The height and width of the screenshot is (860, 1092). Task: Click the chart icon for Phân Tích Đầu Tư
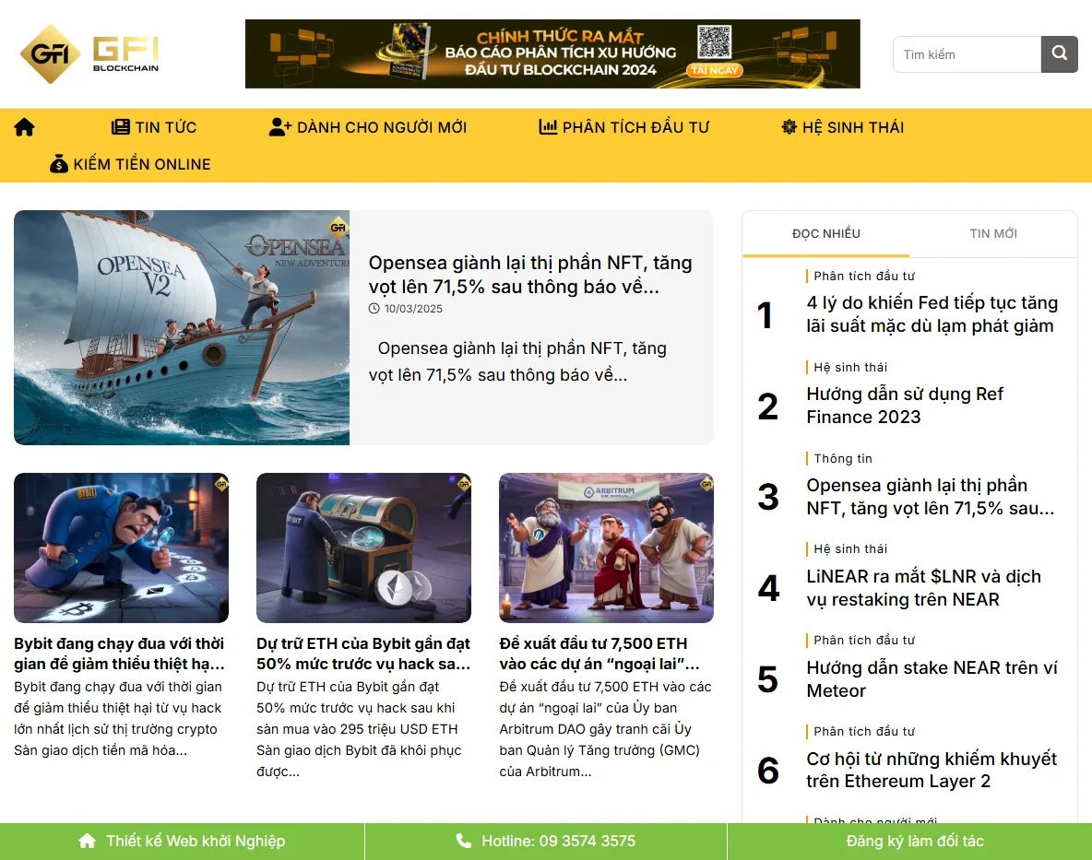click(548, 127)
